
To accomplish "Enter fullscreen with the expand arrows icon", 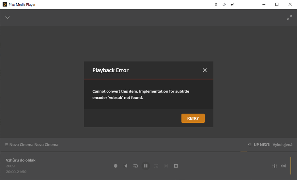I will point(289,18).
